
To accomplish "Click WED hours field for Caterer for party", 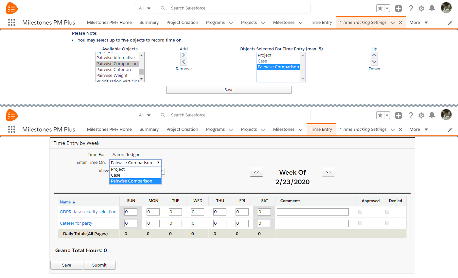I will 198,223.
